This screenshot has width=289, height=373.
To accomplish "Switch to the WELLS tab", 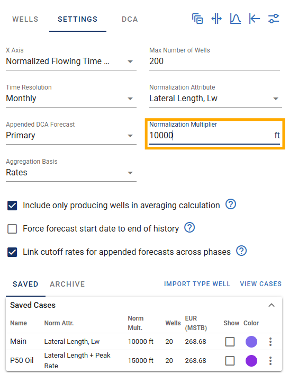I will [x=25, y=19].
